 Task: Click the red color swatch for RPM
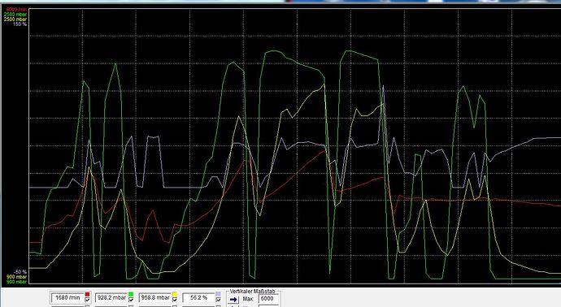tap(87, 294)
